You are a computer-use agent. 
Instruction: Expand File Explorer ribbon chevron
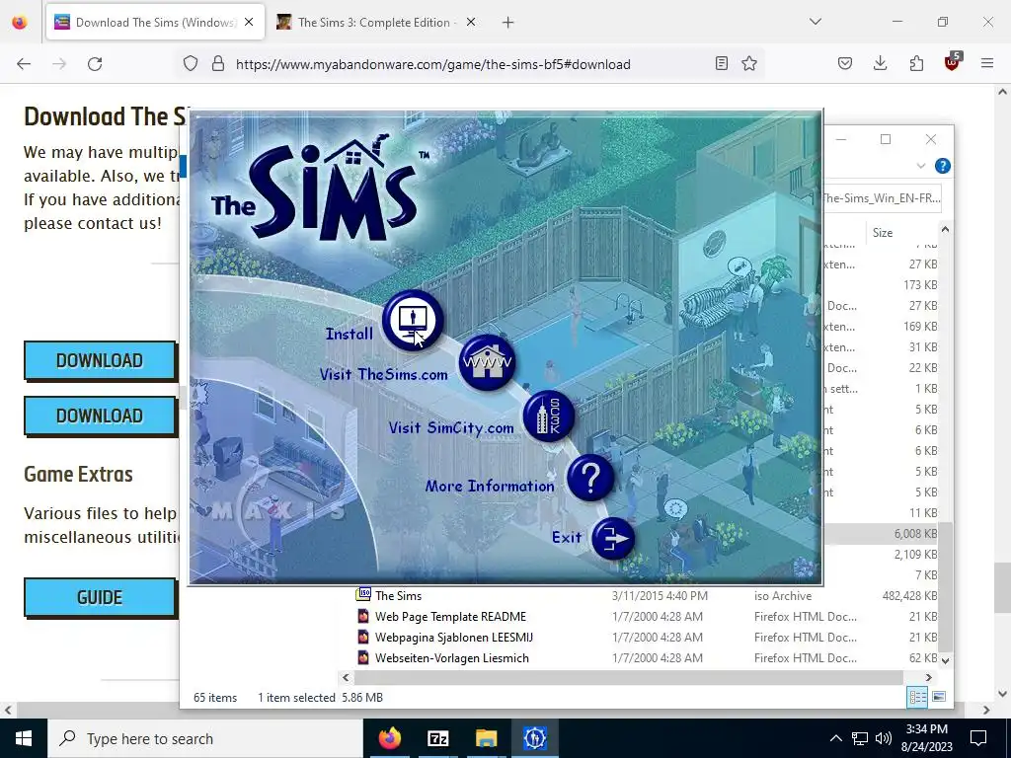pyautogui.click(x=921, y=166)
